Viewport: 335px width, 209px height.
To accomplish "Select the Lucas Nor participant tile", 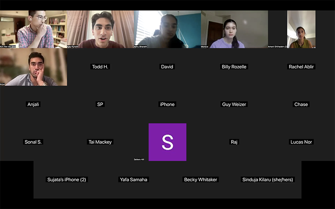I will [x=301, y=142].
